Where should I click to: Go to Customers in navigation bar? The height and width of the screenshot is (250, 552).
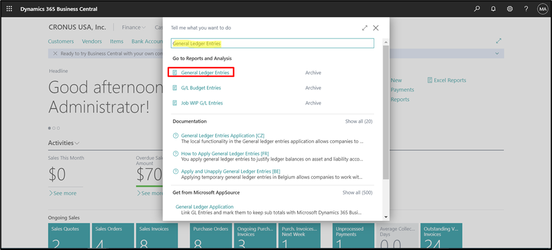point(61,41)
